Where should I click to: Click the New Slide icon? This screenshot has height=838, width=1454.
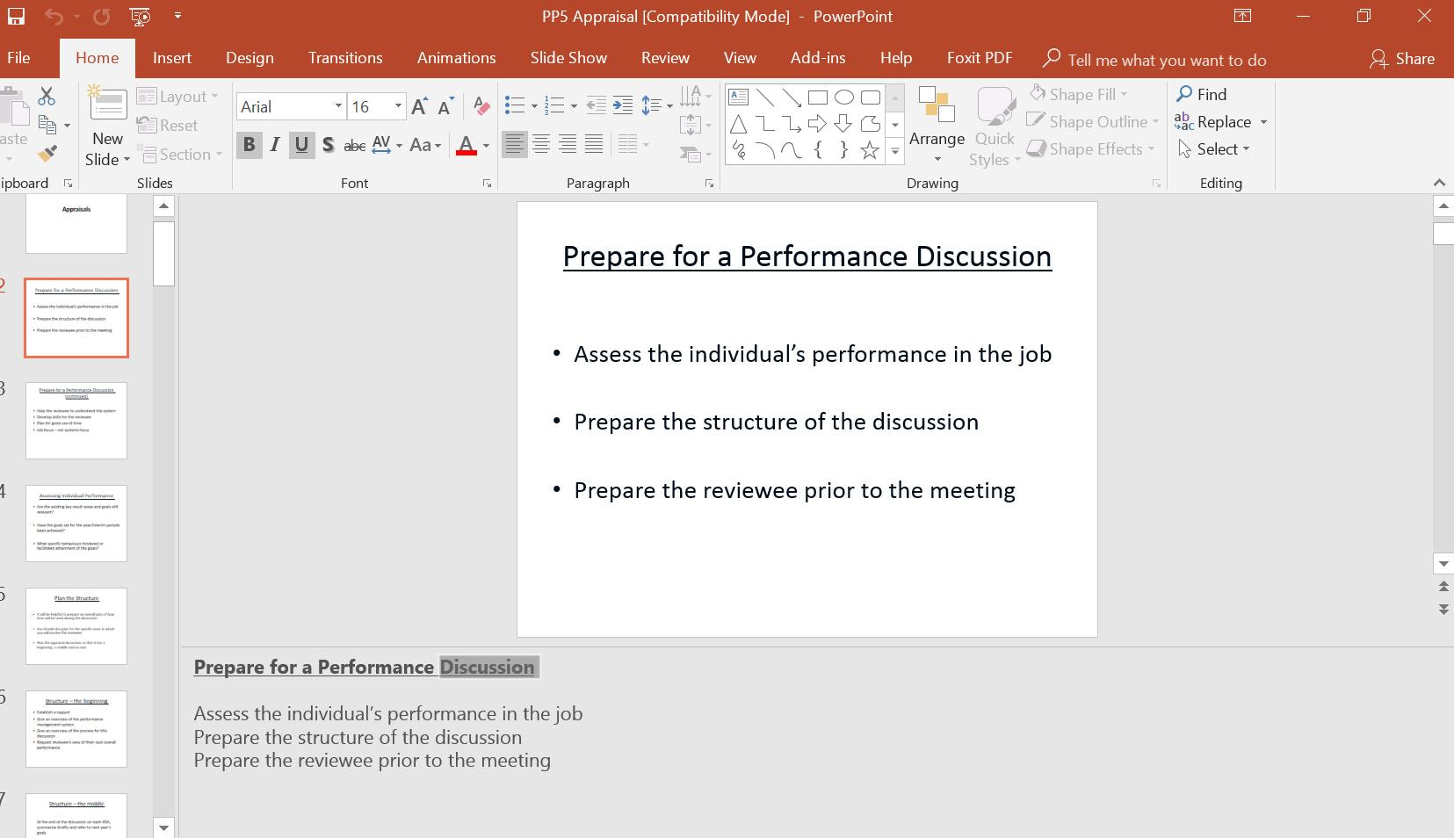[x=108, y=105]
